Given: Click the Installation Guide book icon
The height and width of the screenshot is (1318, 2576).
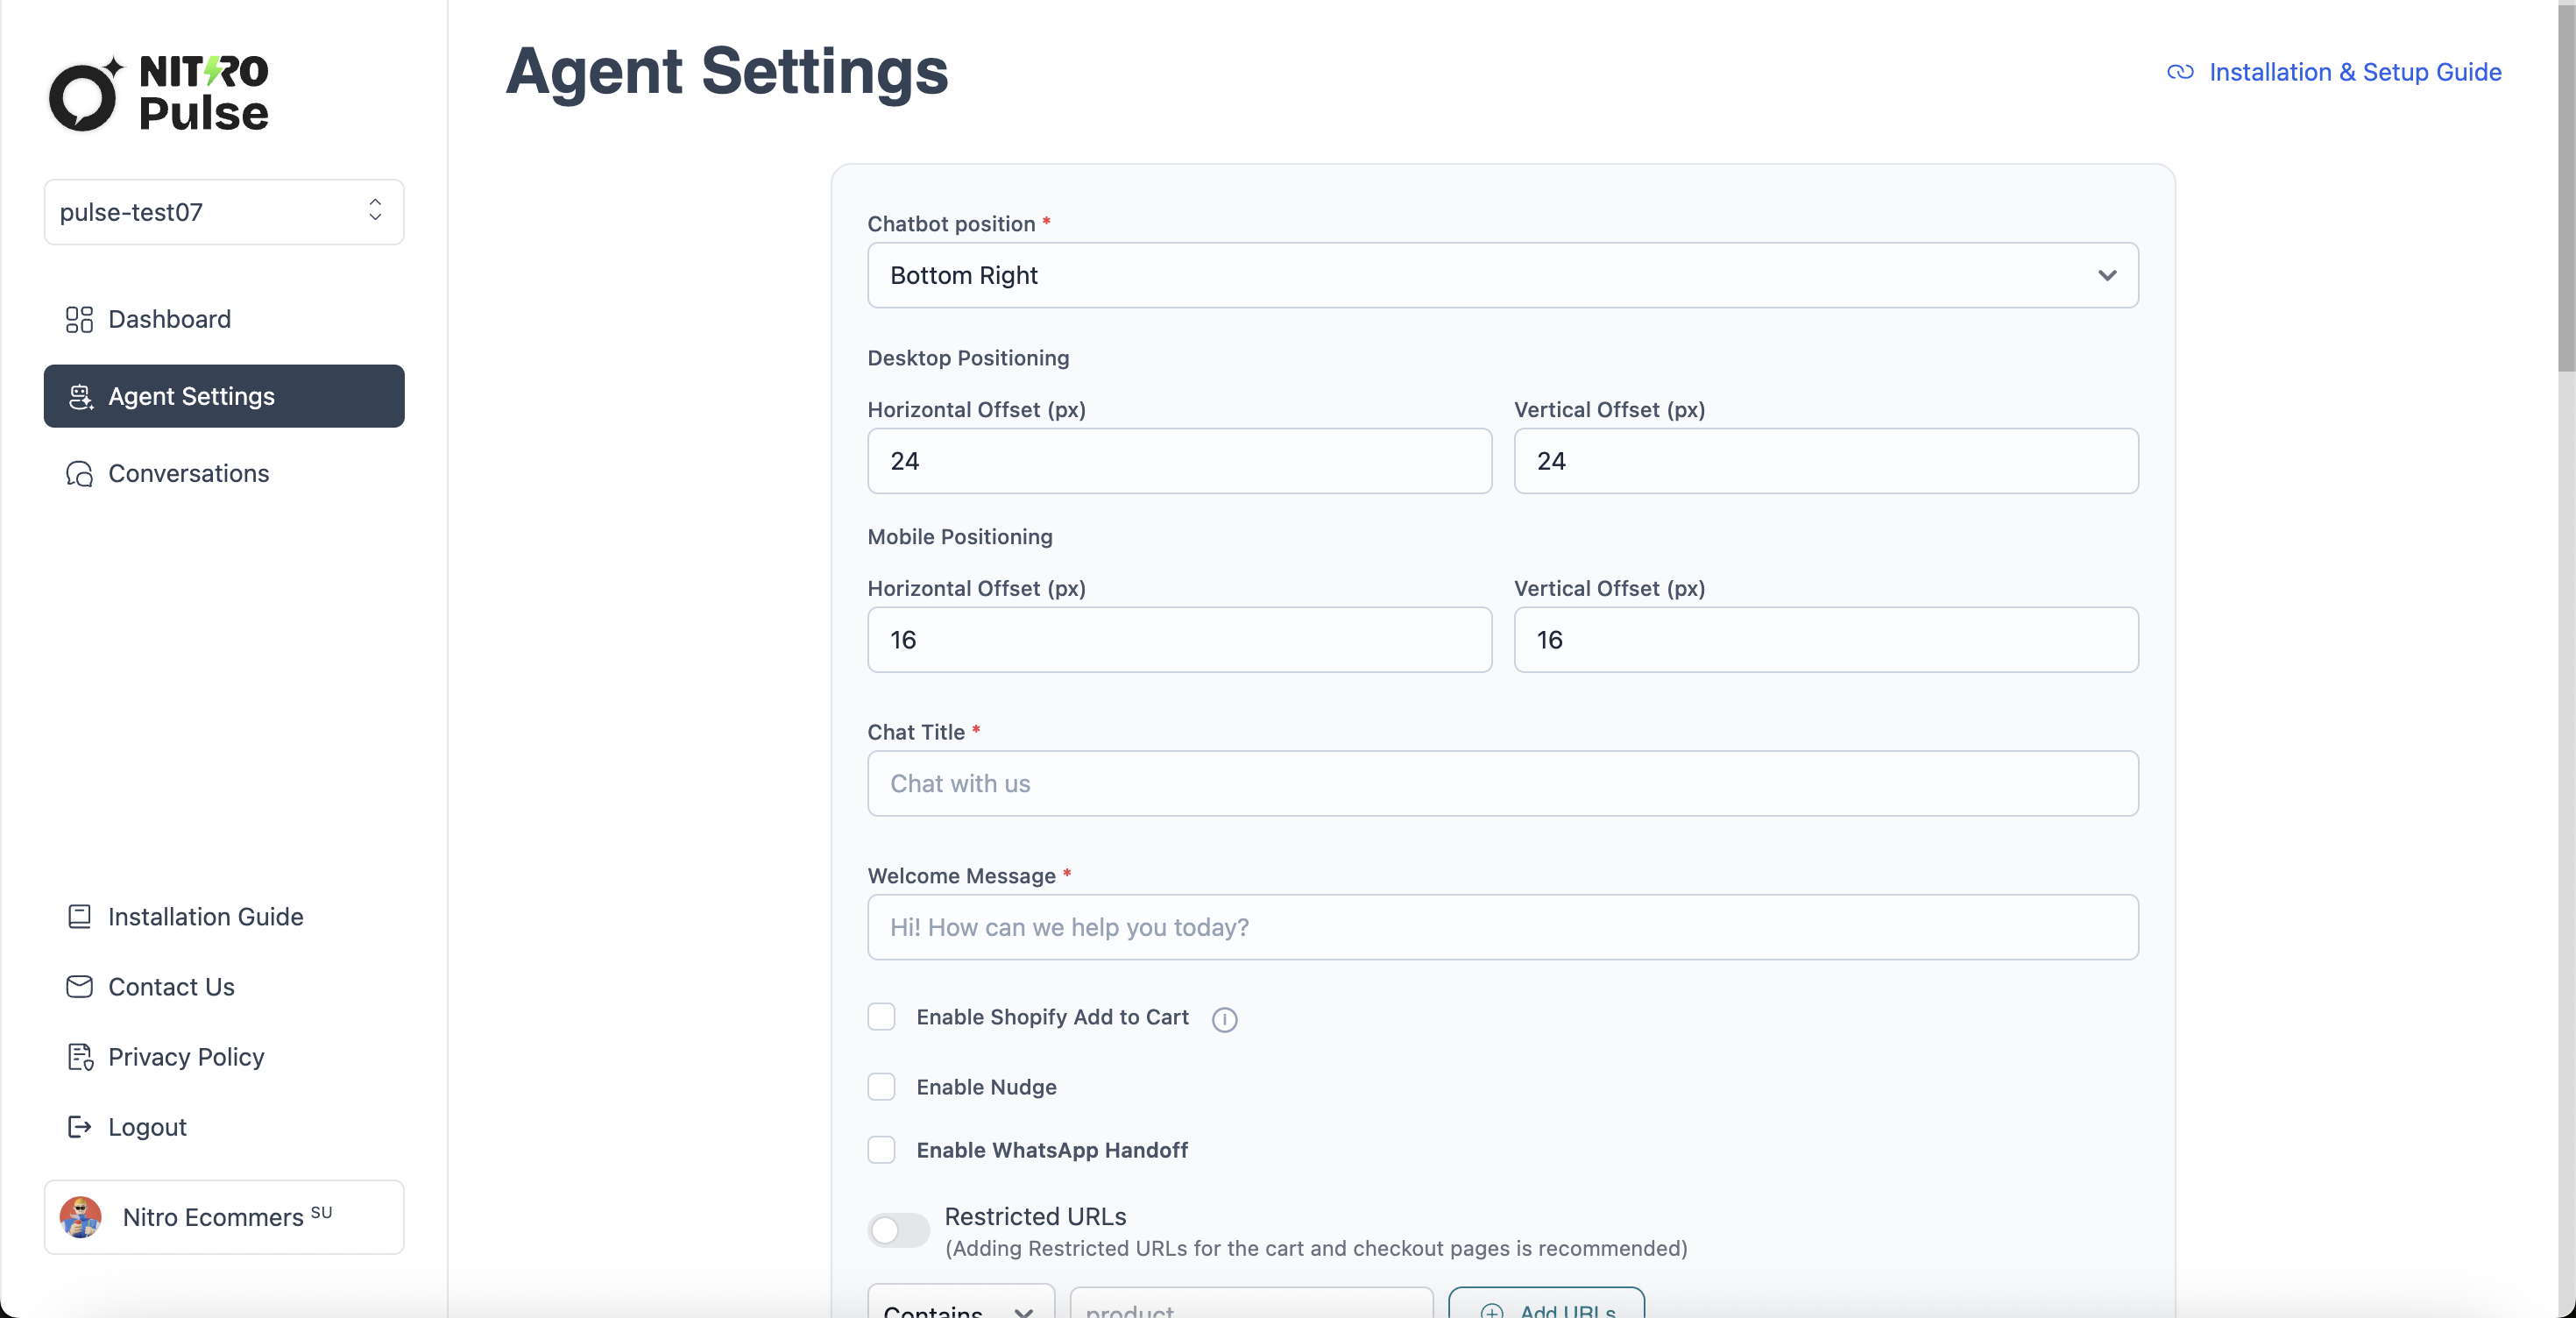Looking at the screenshot, I should coord(79,916).
